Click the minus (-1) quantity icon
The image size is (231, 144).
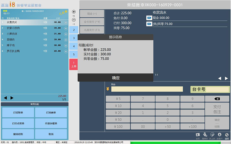click(74, 20)
